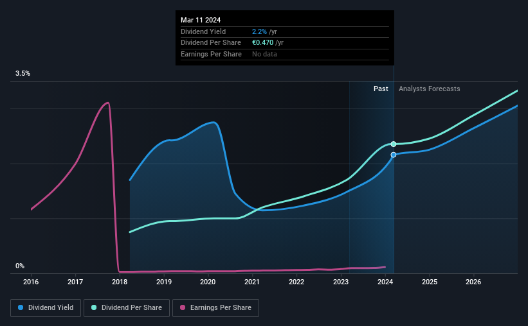Click the 2021 x-axis label
Viewport: 528px width, 326px height.
[x=252, y=282]
